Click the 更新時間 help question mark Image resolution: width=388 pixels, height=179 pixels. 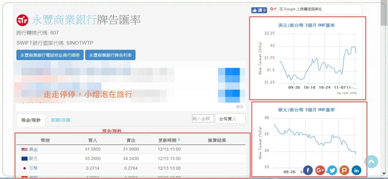pyautogui.click(x=179, y=140)
